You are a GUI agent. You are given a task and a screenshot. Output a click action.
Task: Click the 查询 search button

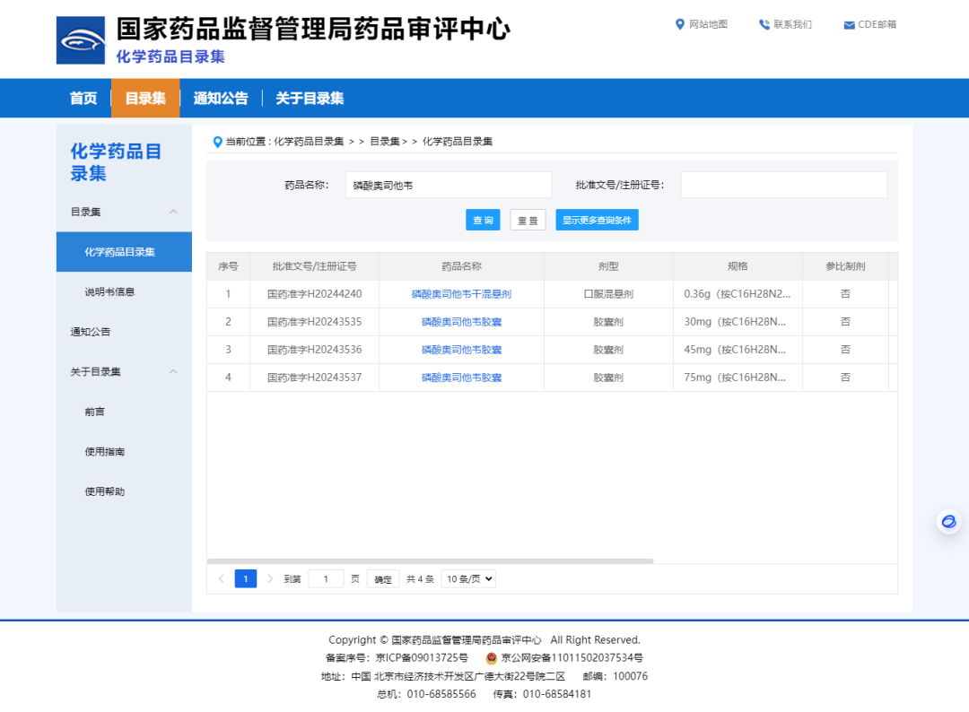(x=483, y=221)
